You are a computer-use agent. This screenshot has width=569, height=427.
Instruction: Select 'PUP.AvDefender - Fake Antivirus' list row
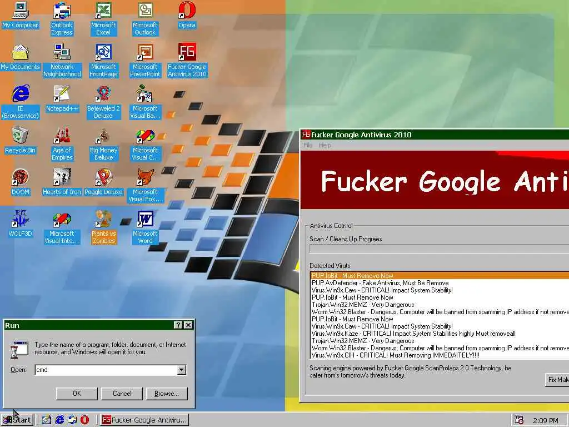point(440,283)
